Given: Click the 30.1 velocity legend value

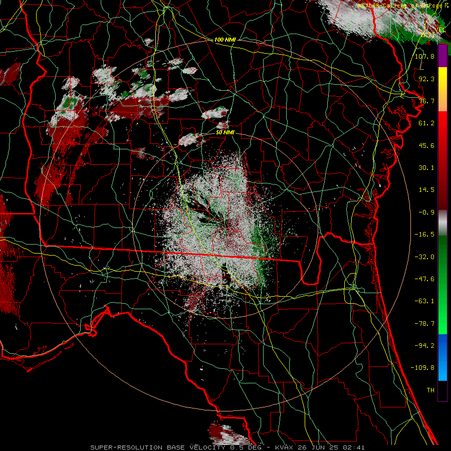Looking at the screenshot, I should click(426, 168).
